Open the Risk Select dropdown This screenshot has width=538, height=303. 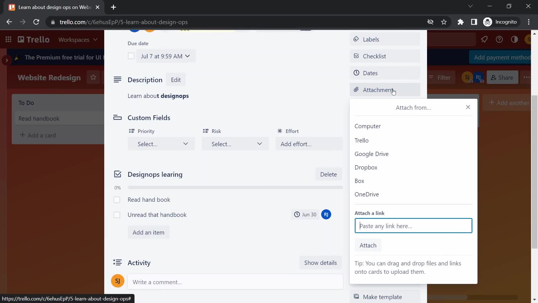click(x=235, y=144)
